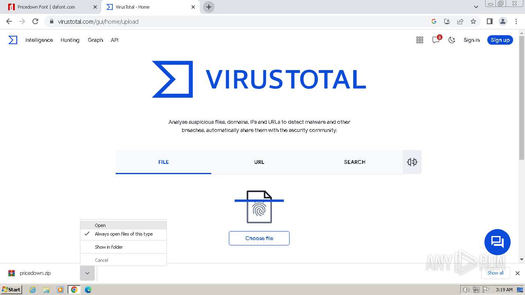Open the tab search chevron
Screen dimensions: 525x295
tap(476, 7)
